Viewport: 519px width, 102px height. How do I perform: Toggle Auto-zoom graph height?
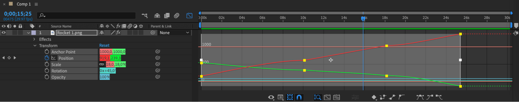tap(318, 97)
